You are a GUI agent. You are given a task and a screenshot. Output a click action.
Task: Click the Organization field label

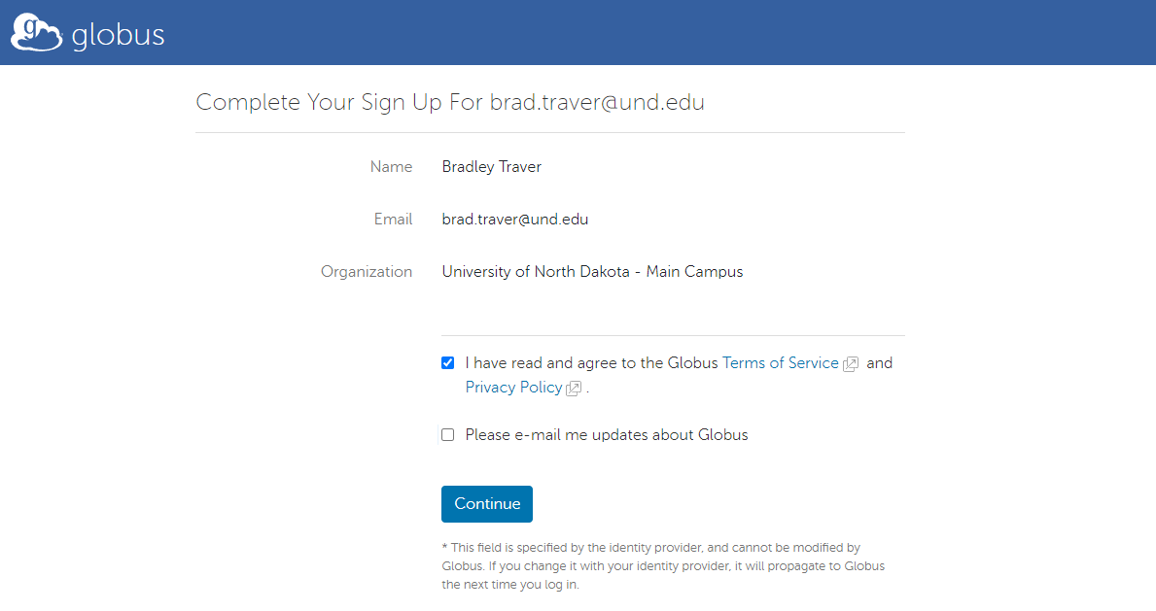[367, 272]
